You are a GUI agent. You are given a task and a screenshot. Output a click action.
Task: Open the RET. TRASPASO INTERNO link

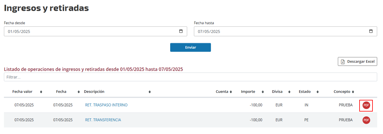point(106,105)
